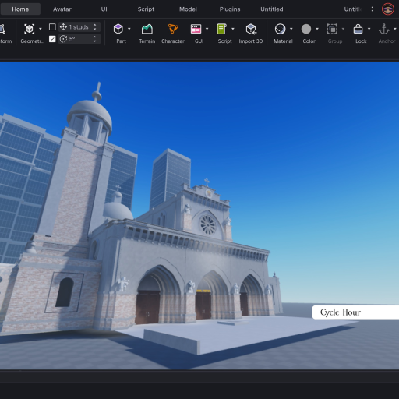The height and width of the screenshot is (399, 399).
Task: Uncheck the rotation snapping checkbox
Action: (x=52, y=39)
